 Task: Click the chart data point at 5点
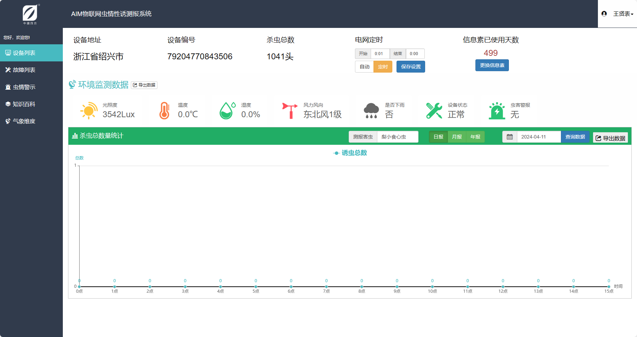[256, 287]
